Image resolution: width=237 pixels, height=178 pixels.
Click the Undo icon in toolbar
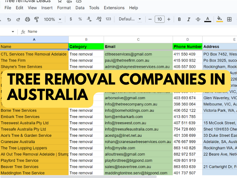coord(9,19)
